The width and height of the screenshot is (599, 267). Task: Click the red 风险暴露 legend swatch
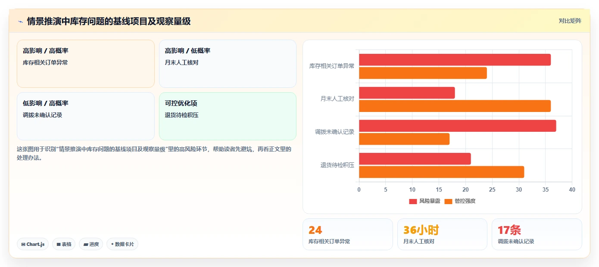tap(413, 202)
